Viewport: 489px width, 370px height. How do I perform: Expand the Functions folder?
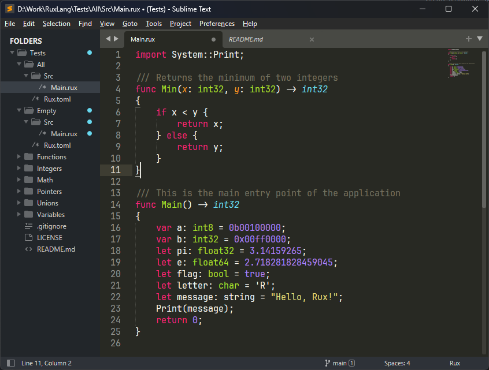click(x=19, y=156)
